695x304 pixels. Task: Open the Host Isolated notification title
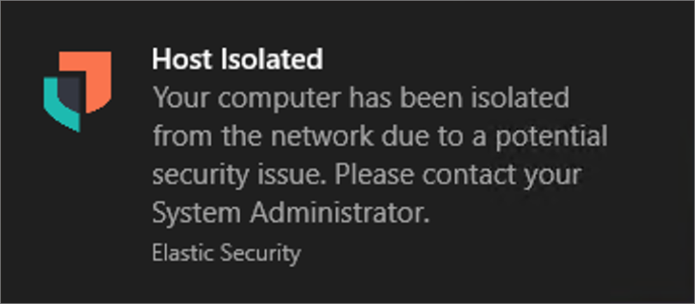point(237,60)
